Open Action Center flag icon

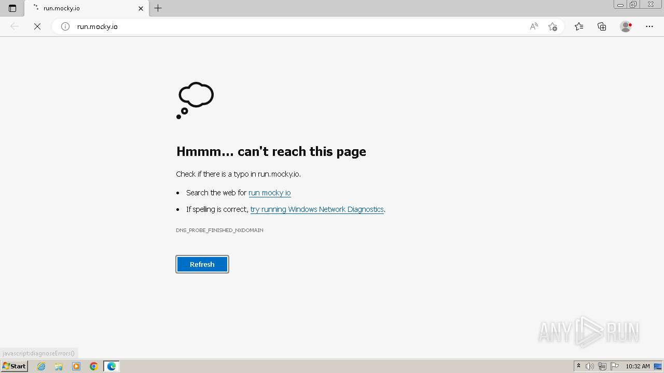615,366
